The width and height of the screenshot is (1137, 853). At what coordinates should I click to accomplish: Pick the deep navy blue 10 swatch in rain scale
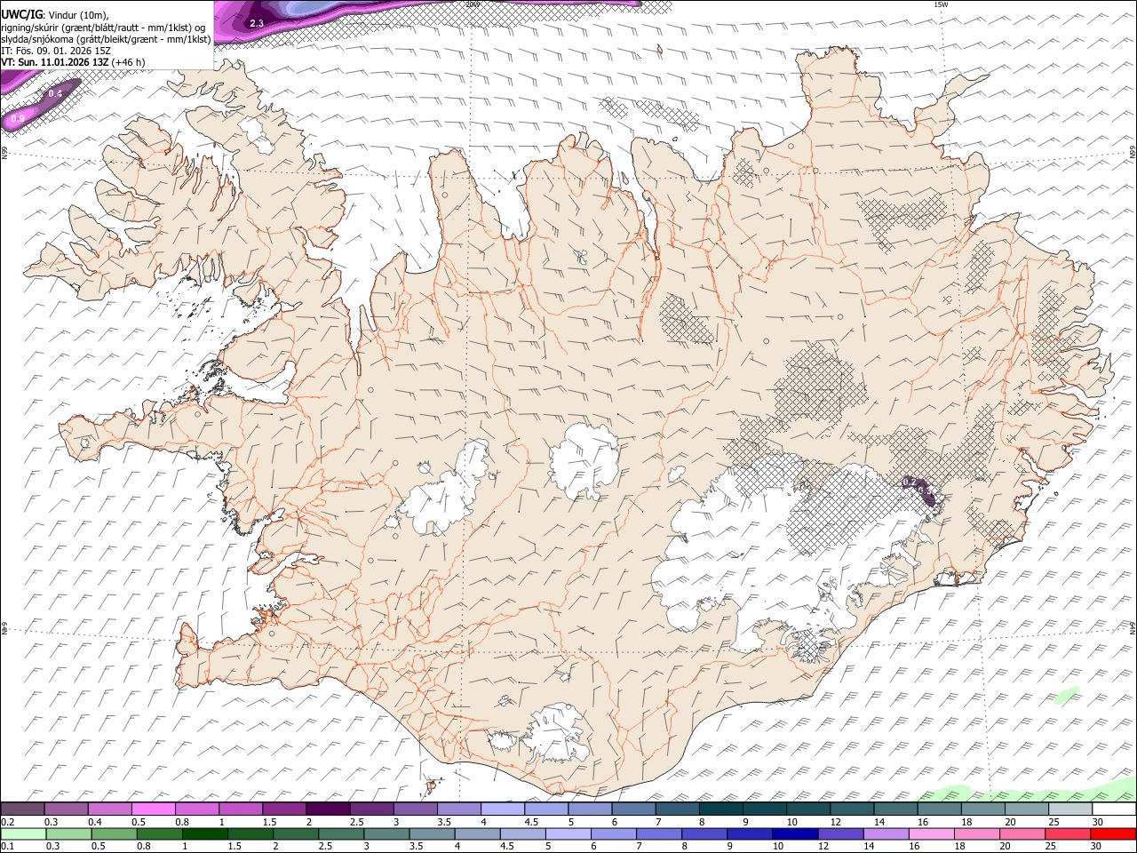coord(794,833)
